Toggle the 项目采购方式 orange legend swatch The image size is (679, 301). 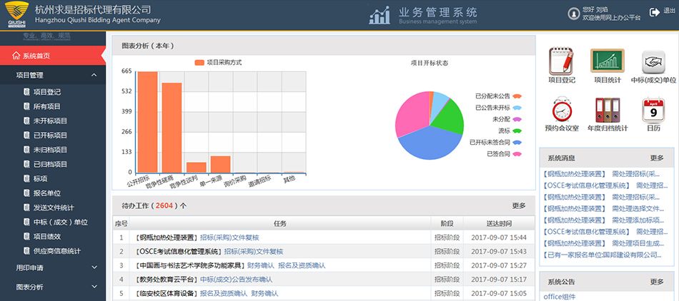tap(199, 63)
